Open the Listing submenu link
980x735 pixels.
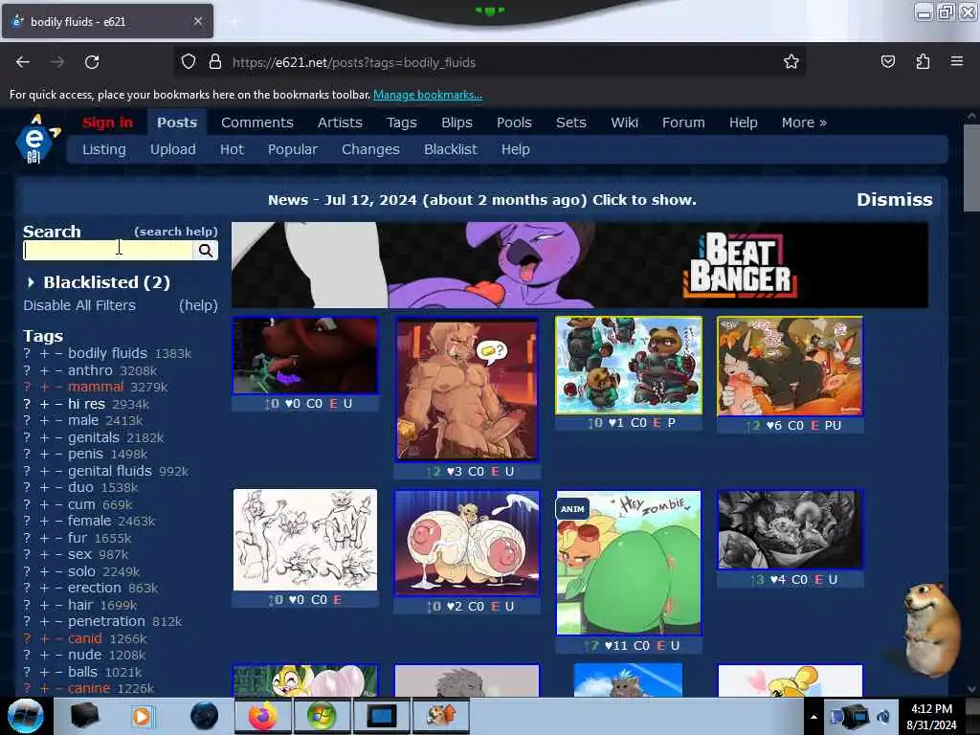pyautogui.click(x=103, y=149)
